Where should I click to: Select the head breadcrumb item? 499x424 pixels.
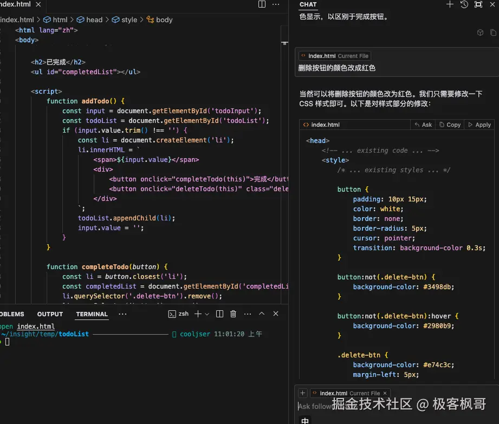tap(90, 19)
